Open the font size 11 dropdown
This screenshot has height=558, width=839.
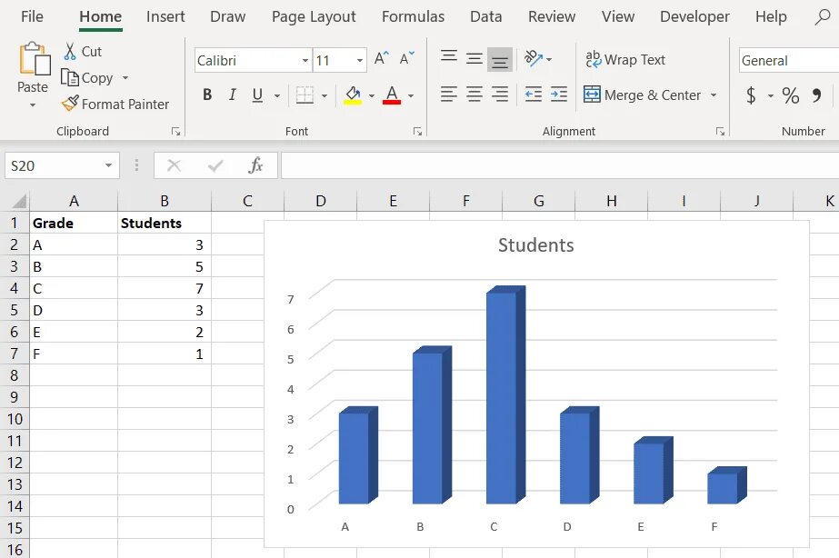point(360,61)
